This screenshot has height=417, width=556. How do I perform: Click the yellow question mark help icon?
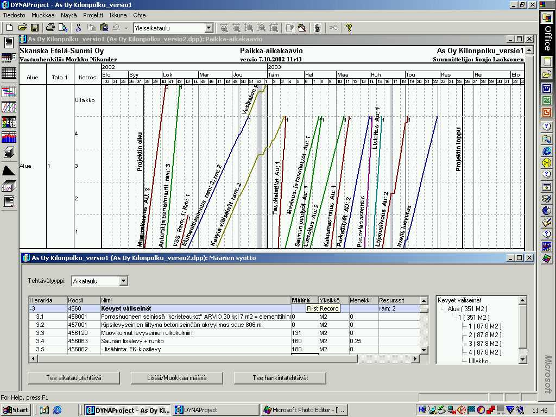[349, 28]
